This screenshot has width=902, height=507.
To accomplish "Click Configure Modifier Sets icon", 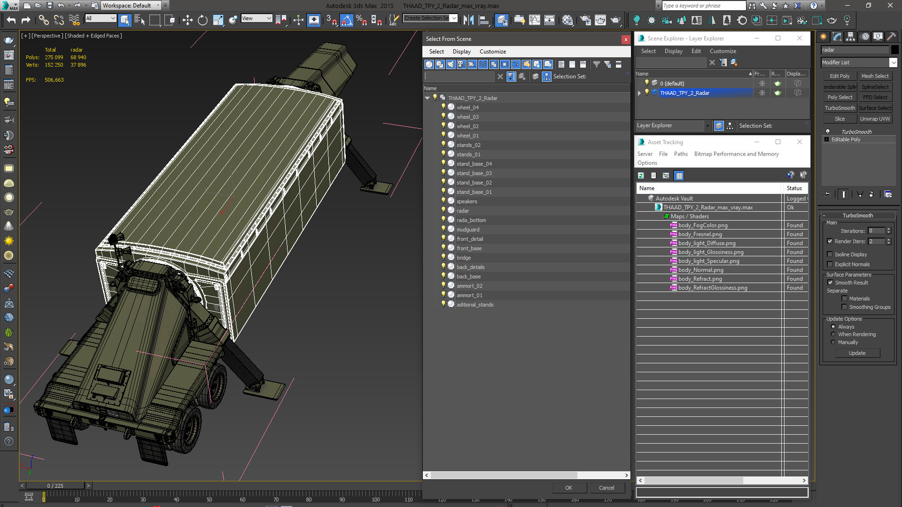I will coord(888,194).
